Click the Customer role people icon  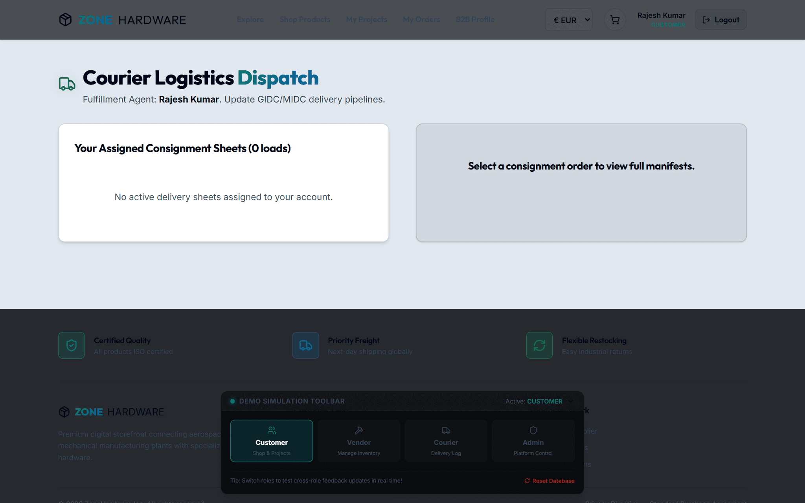pos(272,430)
